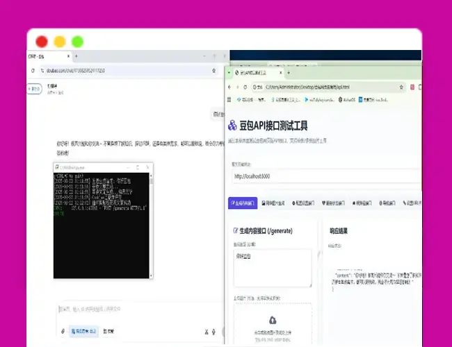452x347 pixels.
Task: Close the Doubao chat browser tab
Action: tap(68, 56)
